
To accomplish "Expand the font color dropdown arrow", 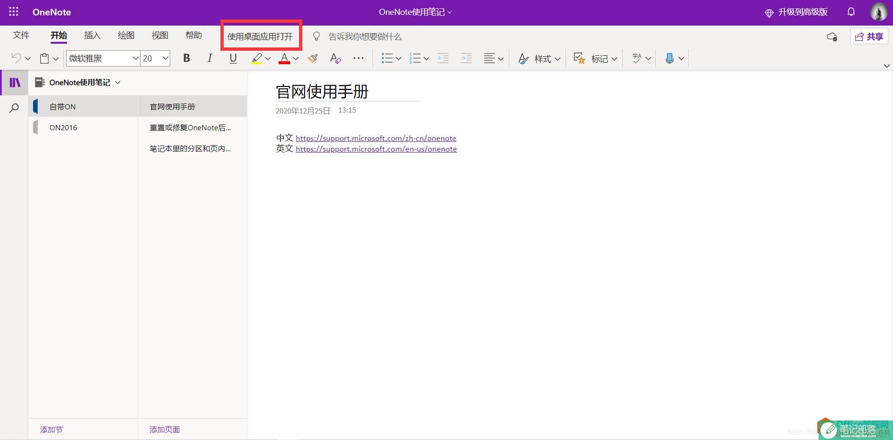I will (295, 59).
